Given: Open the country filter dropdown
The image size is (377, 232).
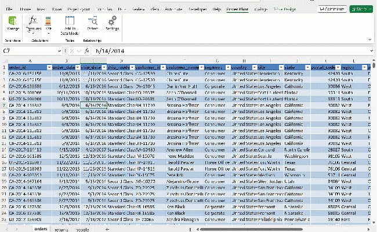Looking at the screenshot, I should [x=255, y=67].
